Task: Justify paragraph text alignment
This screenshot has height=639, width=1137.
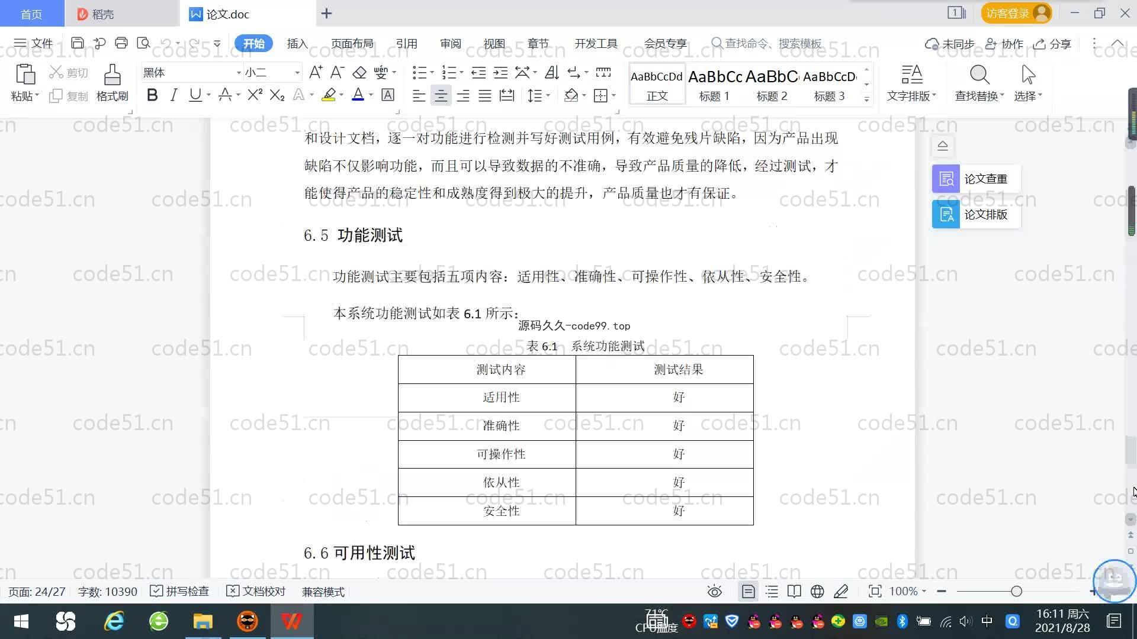Action: click(485, 95)
